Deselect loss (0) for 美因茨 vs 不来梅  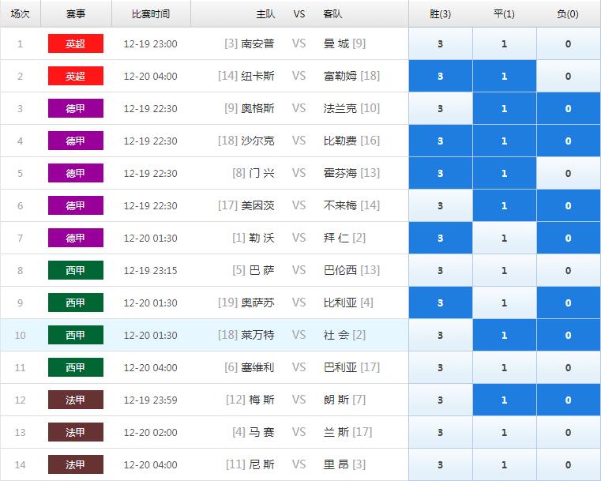[569, 205]
